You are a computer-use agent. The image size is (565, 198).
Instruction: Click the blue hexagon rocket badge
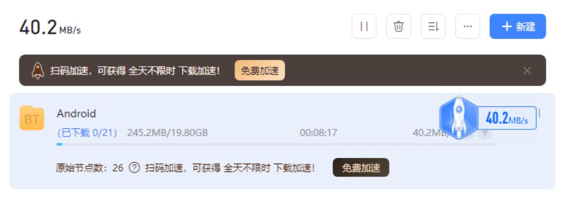[458, 118]
